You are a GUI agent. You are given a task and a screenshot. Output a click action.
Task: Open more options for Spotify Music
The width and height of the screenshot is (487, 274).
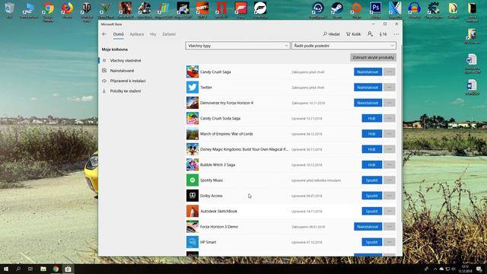tap(389, 180)
